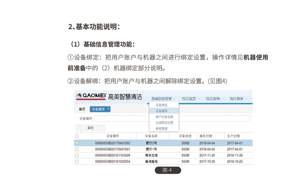Screen dimensions: 305x180
Task: Toggle the select-all checkbox in table header
Action: (77, 136)
